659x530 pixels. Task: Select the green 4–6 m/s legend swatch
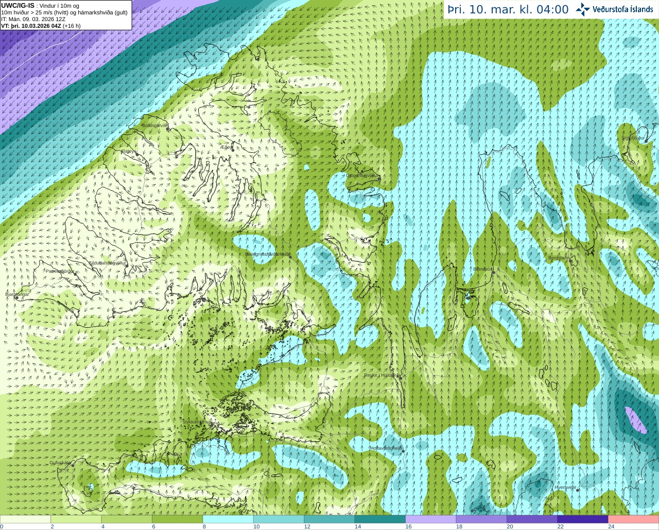coord(127,519)
